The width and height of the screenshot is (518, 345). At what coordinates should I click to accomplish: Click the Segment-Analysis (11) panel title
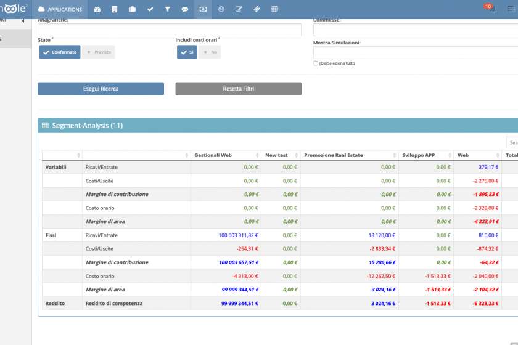87,126
